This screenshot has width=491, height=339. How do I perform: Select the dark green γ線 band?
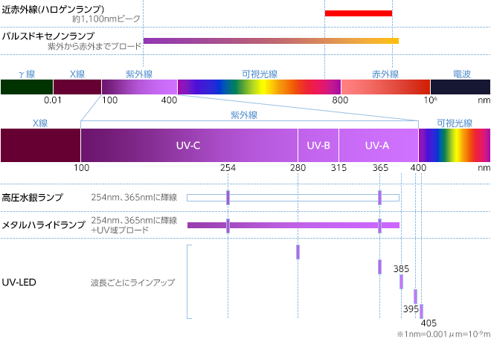[26, 86]
